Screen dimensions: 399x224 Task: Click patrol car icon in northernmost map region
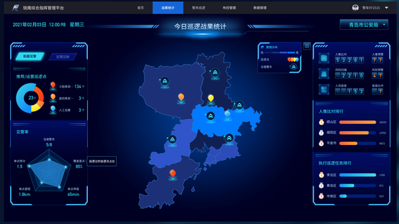pos(215,73)
